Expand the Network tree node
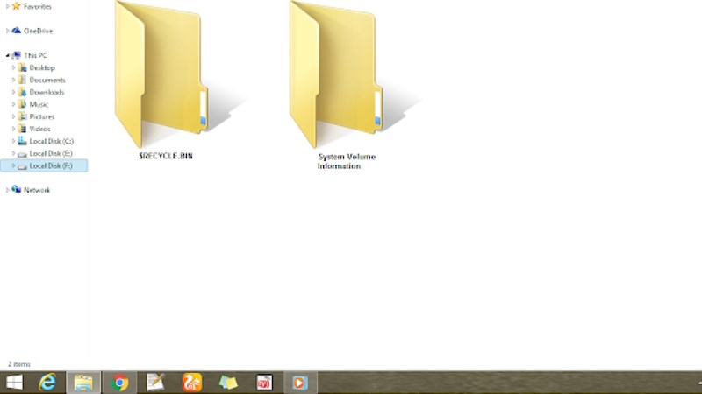This screenshot has width=702, height=394. click(7, 190)
